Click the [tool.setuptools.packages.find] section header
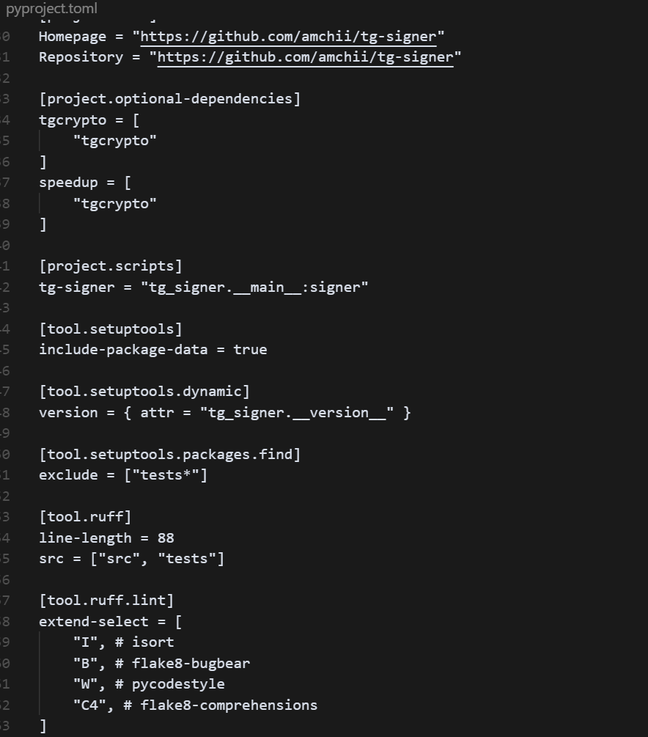Screen dimensions: 648x737 coord(169,455)
